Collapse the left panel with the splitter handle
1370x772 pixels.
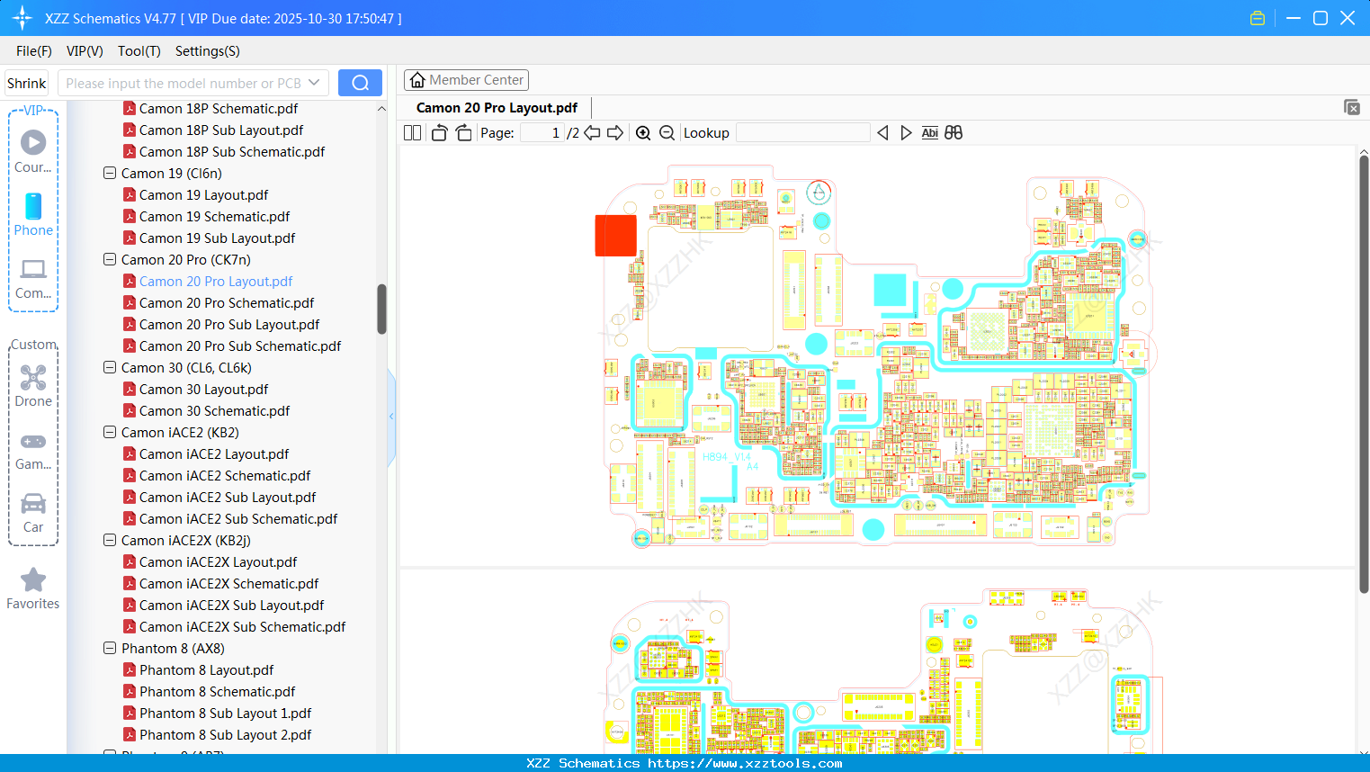[391, 417]
